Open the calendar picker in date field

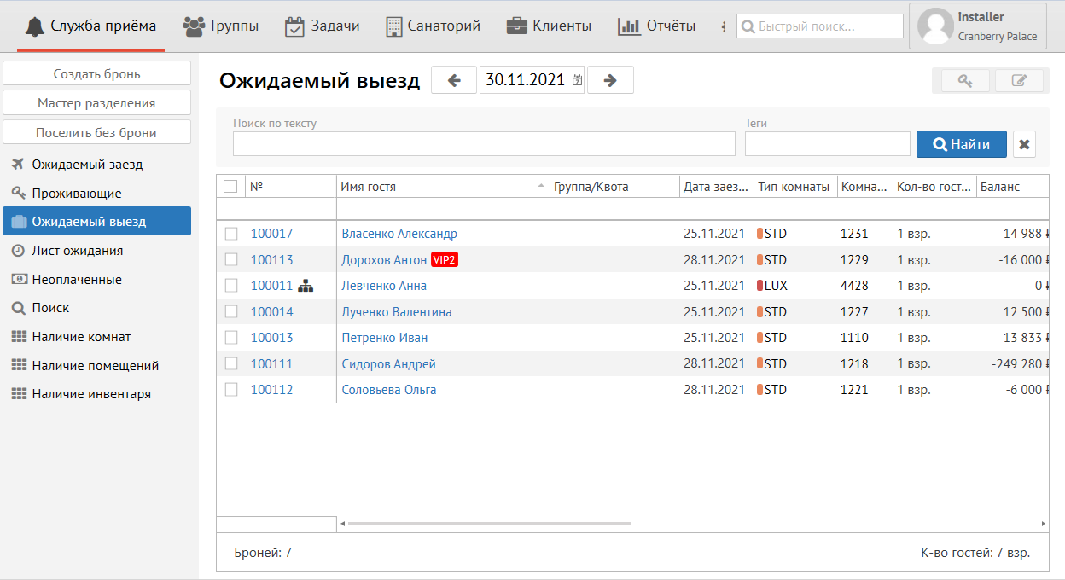click(x=577, y=80)
